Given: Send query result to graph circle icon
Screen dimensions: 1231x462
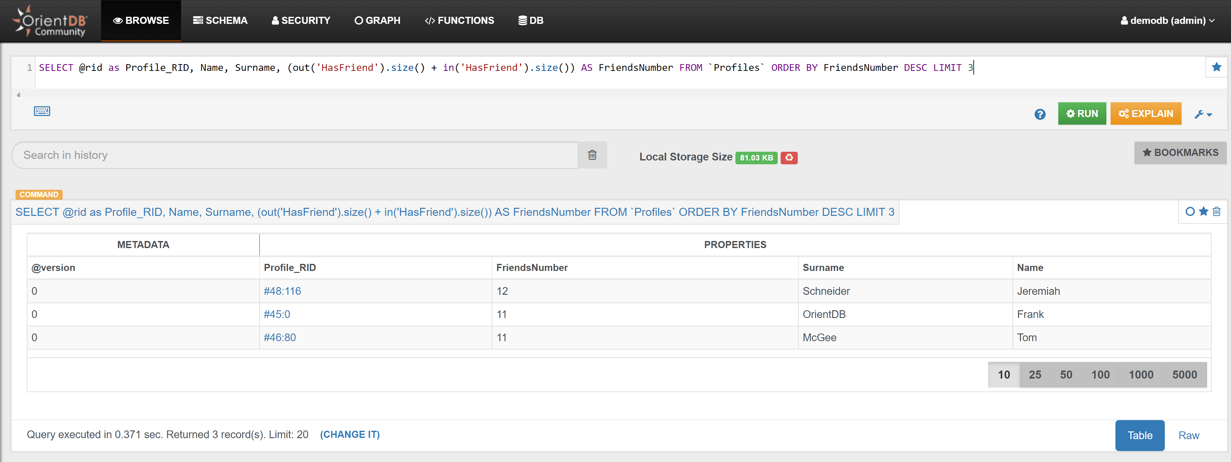Looking at the screenshot, I should tap(1190, 212).
